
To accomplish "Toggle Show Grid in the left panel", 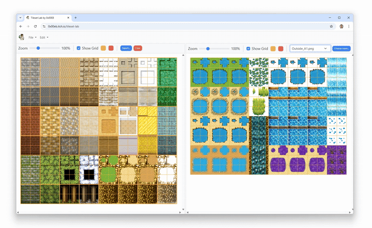I will pyautogui.click(x=79, y=48).
